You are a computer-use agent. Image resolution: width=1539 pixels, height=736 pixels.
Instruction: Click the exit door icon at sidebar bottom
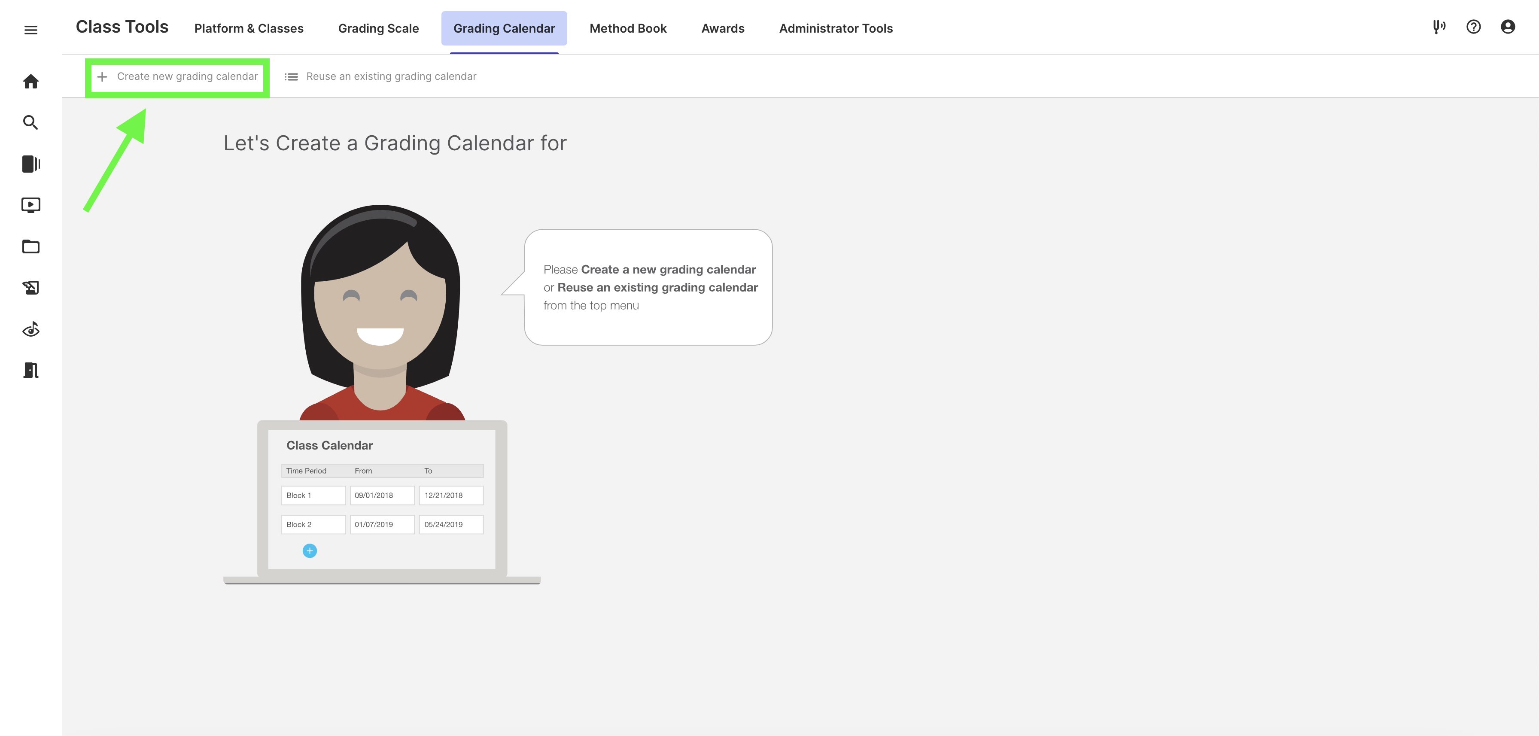30,370
